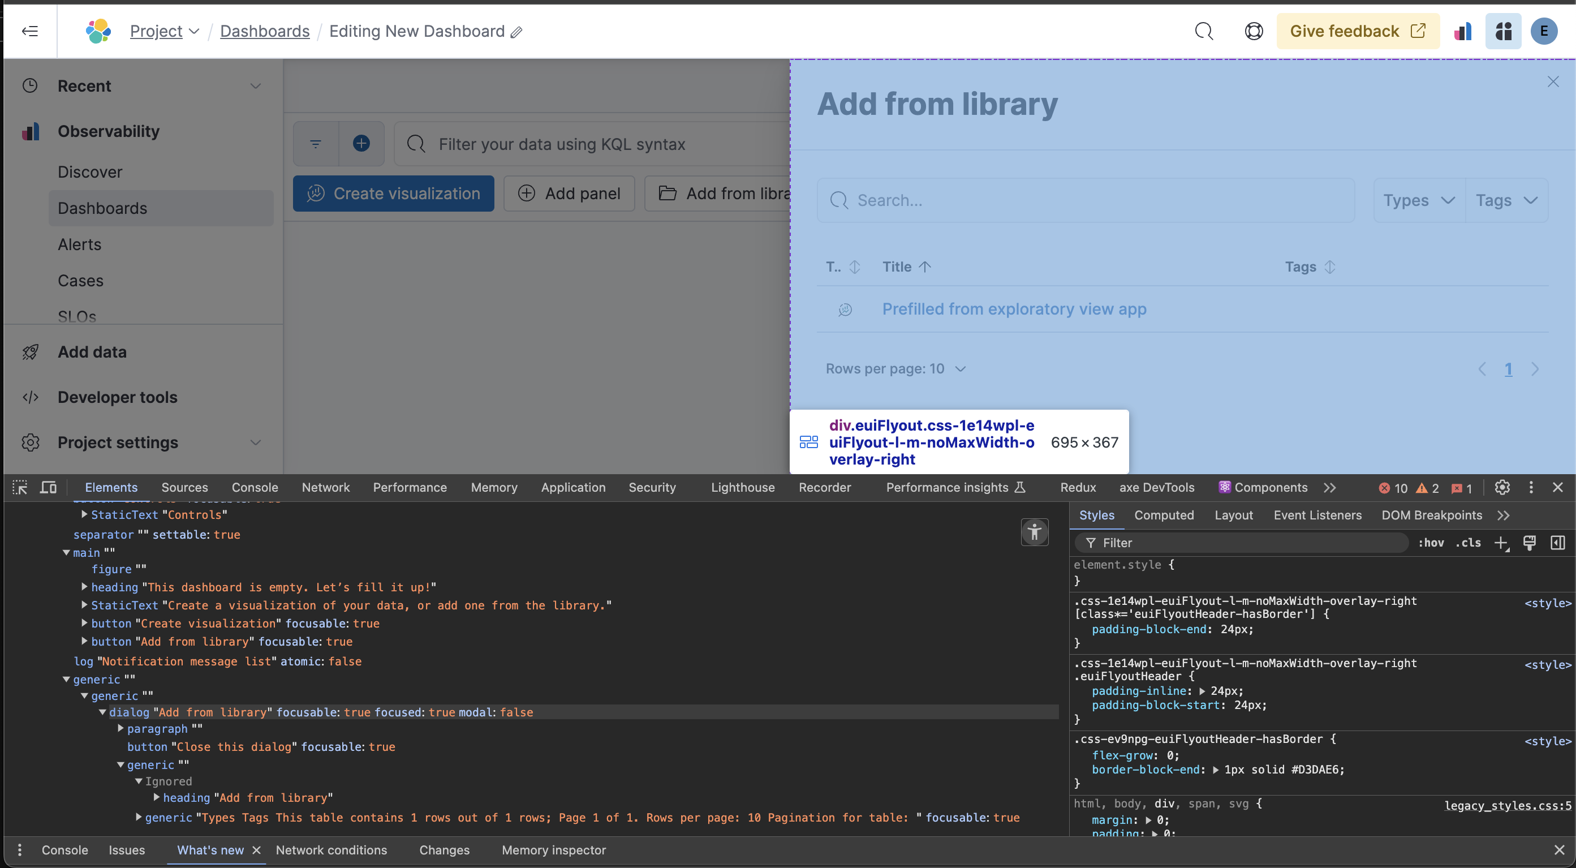Click the Styles Filter input field
Image resolution: width=1576 pixels, height=868 pixels.
(1242, 543)
